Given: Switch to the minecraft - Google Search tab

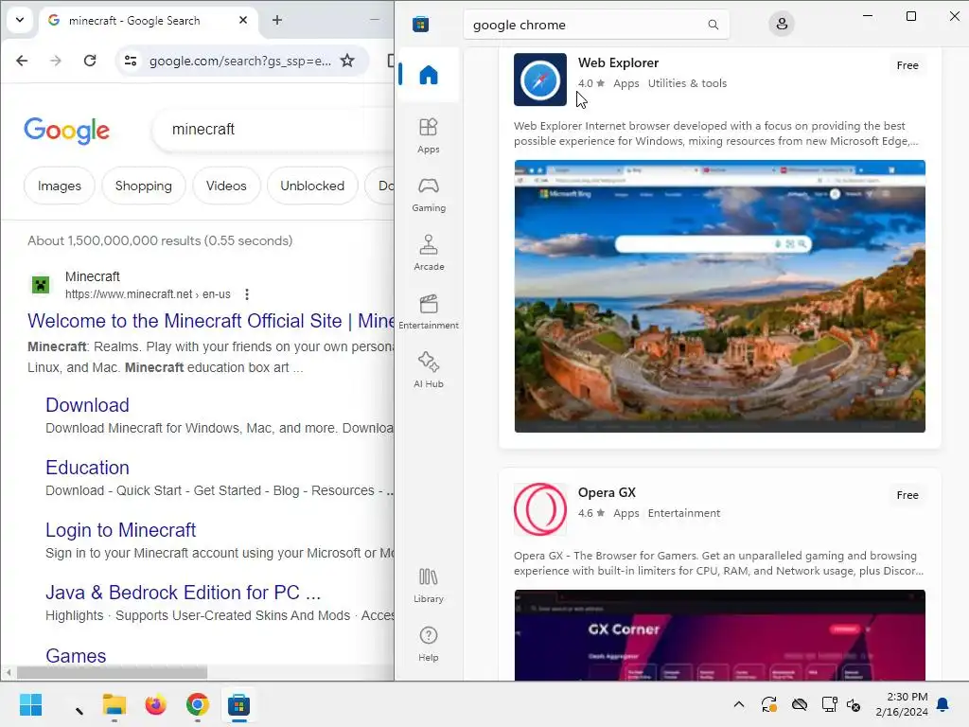Looking at the screenshot, I should [149, 21].
